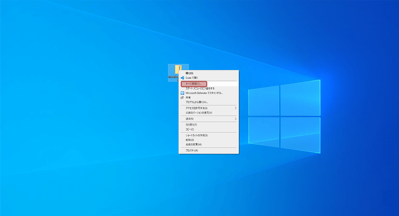
Task: Open プログラムから開く(H)... entry
Action: pos(197,102)
